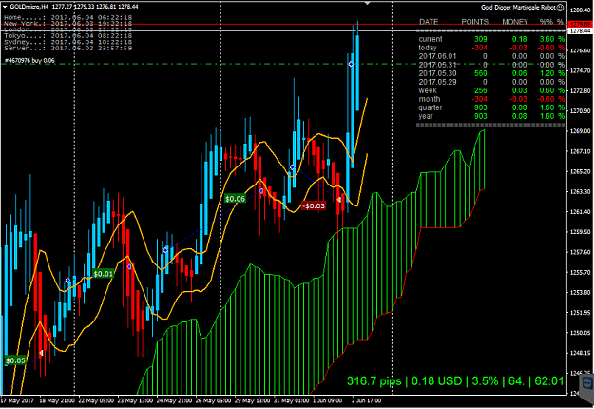This screenshot has width=594, height=409.
Task: Click the $0.05 profit label
Action: click(x=15, y=360)
